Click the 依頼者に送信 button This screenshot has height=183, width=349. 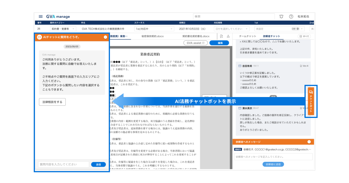pos(273,164)
